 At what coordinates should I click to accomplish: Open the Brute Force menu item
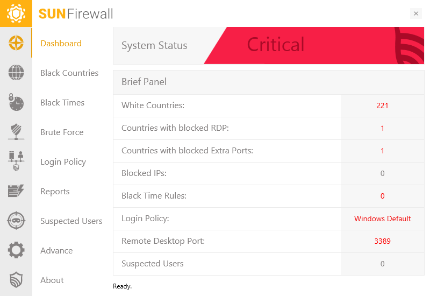pyautogui.click(x=62, y=132)
